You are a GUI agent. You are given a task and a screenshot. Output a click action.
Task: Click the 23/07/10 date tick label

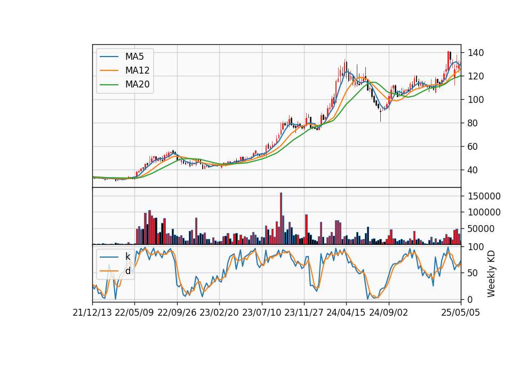click(x=261, y=313)
